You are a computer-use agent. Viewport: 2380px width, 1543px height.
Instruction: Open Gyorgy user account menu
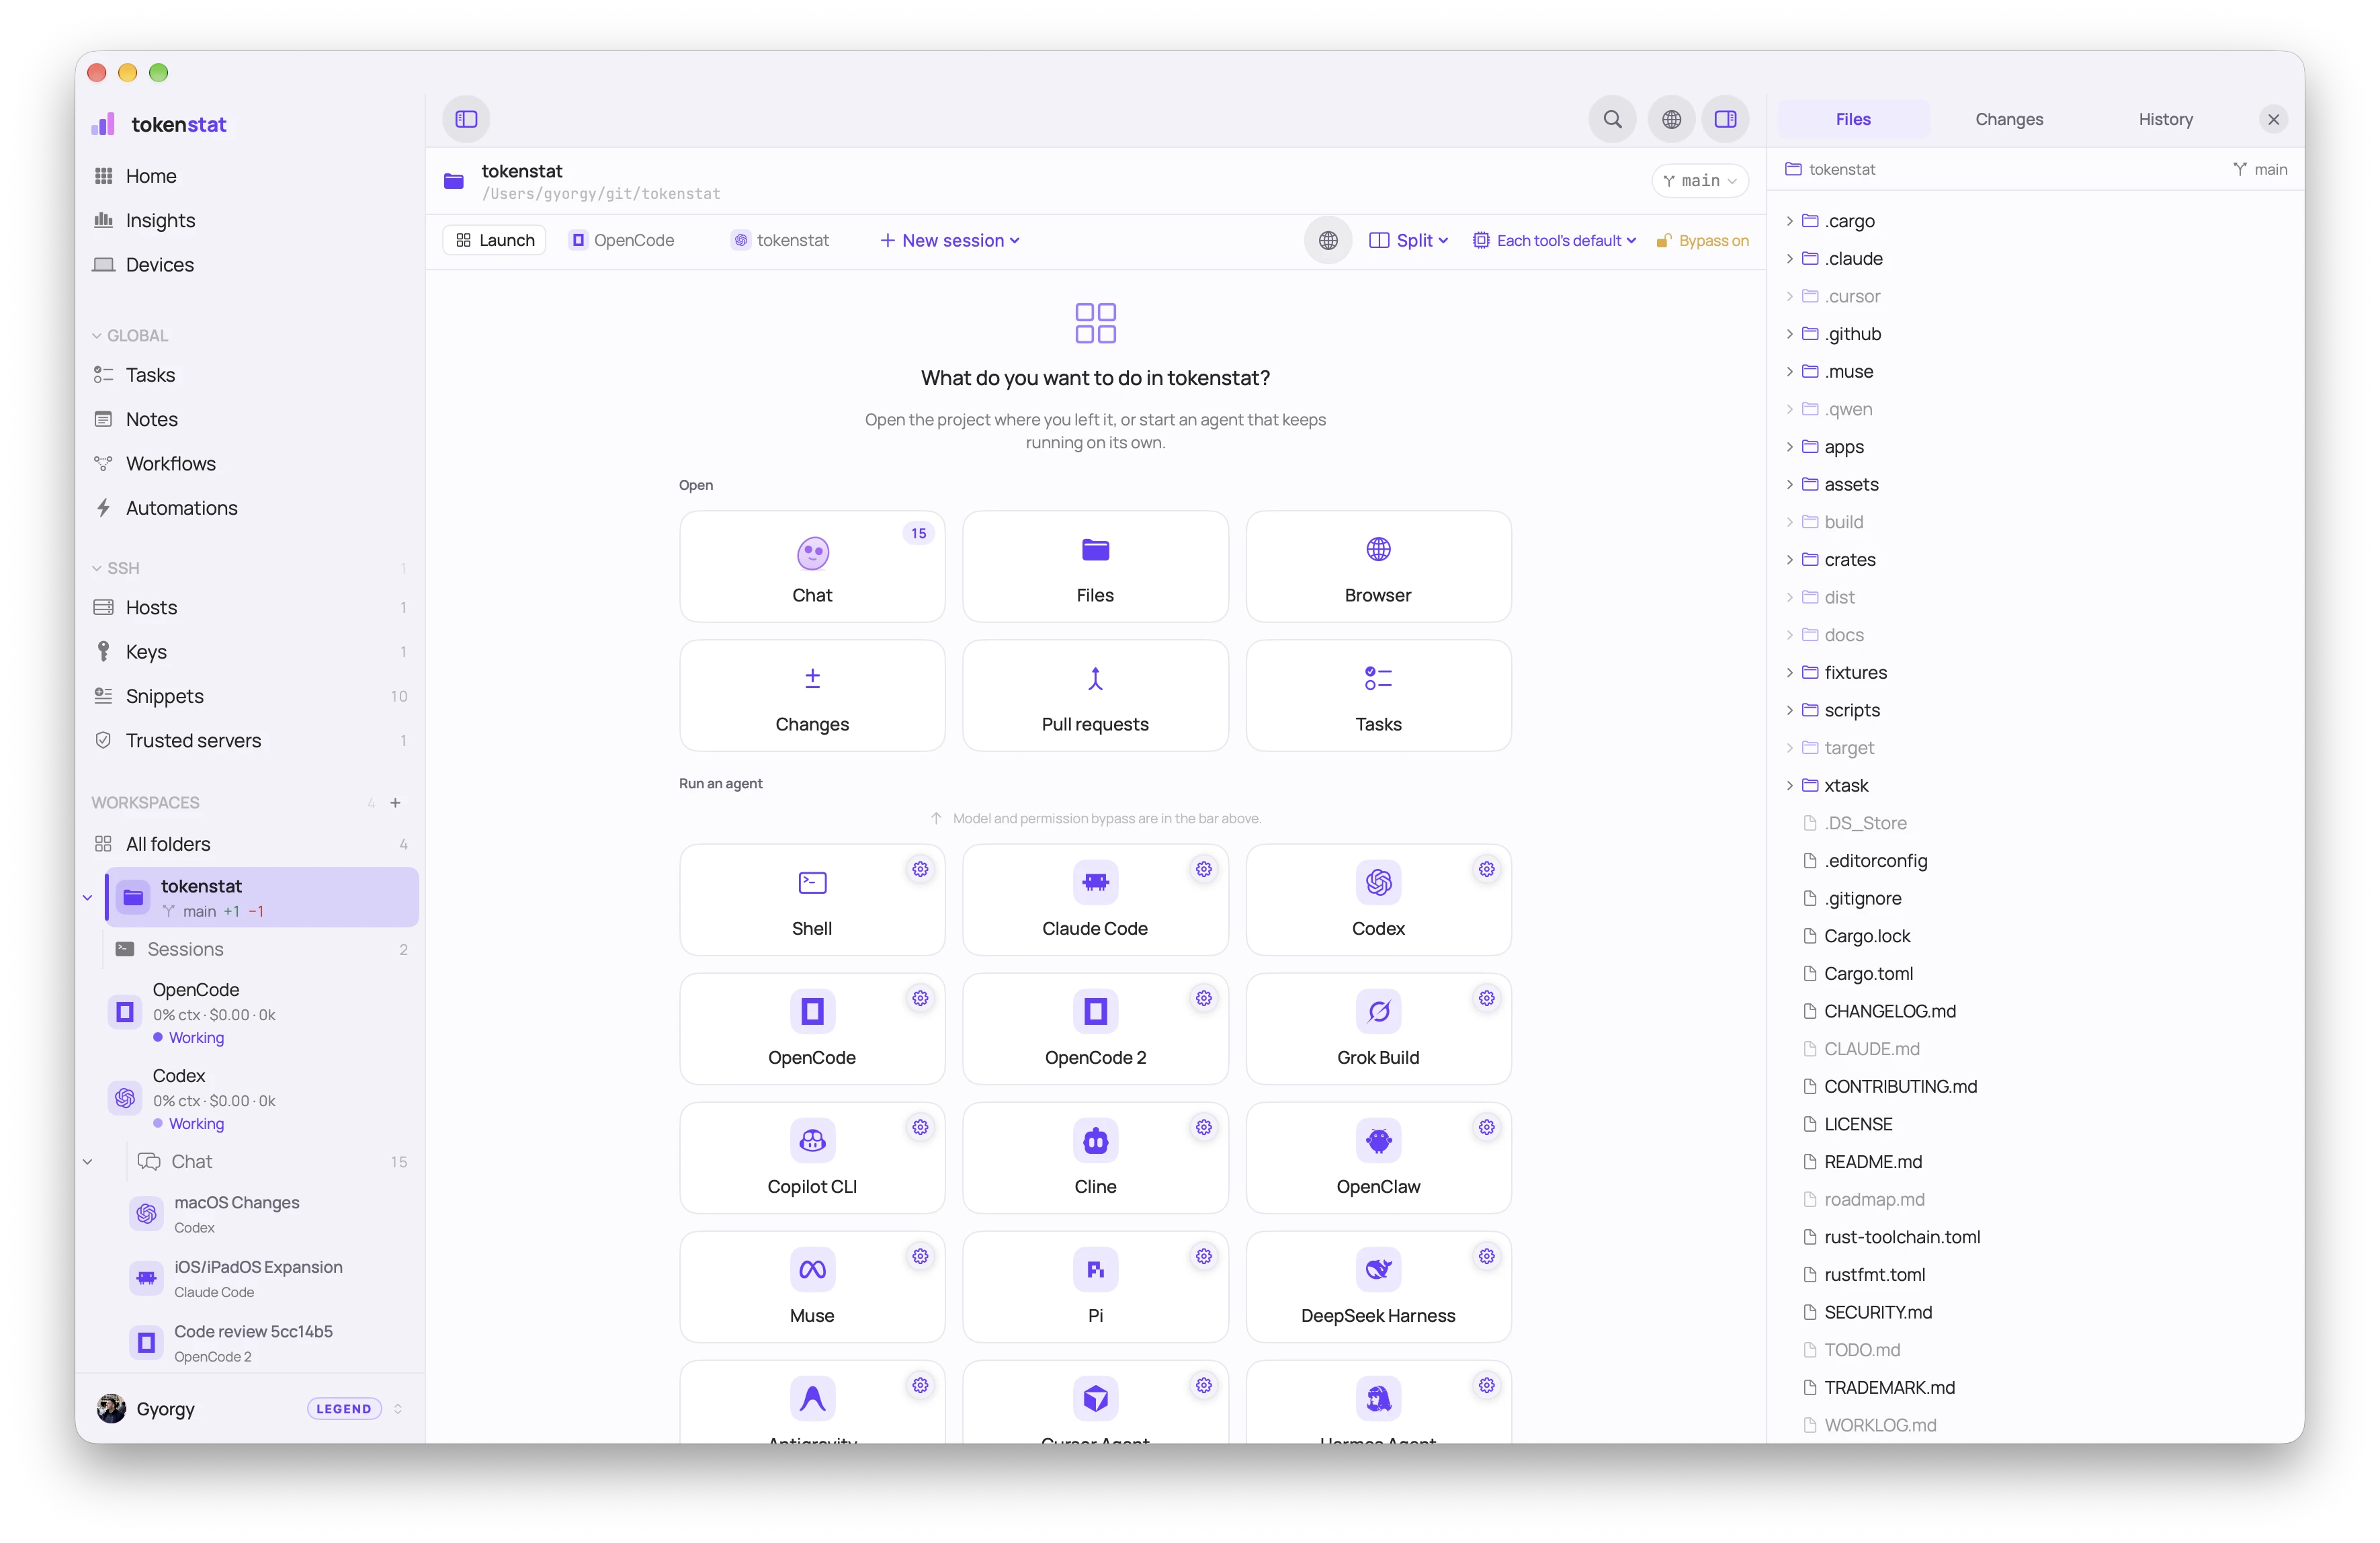coord(250,1408)
